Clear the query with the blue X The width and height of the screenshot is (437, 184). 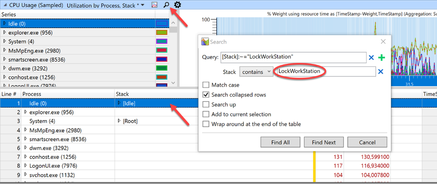371,58
